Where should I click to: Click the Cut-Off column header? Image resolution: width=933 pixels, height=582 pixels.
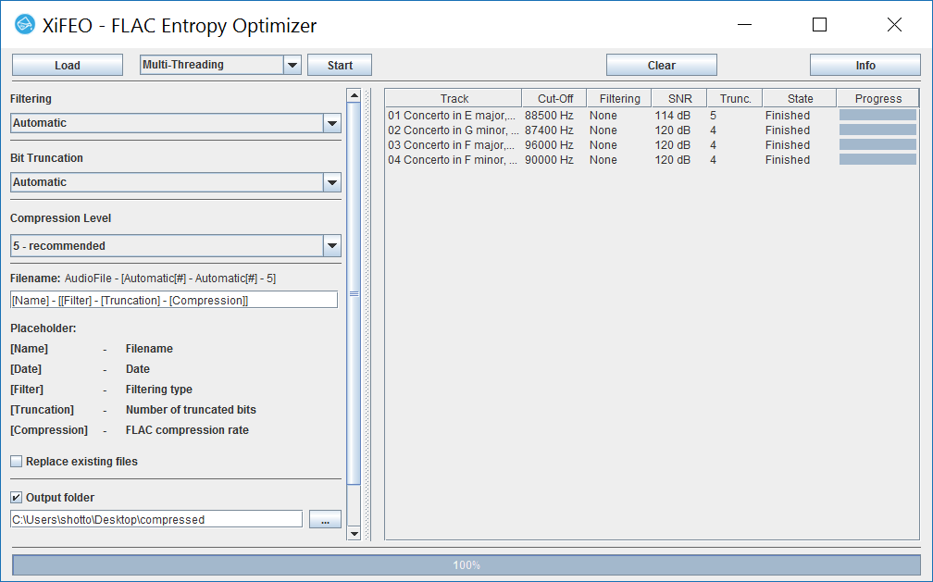coord(555,98)
